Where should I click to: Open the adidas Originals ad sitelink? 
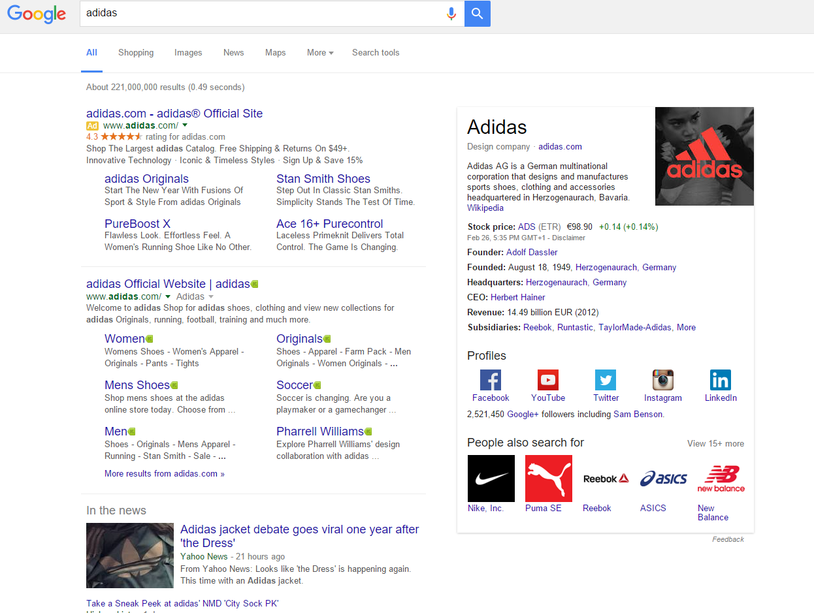click(146, 179)
